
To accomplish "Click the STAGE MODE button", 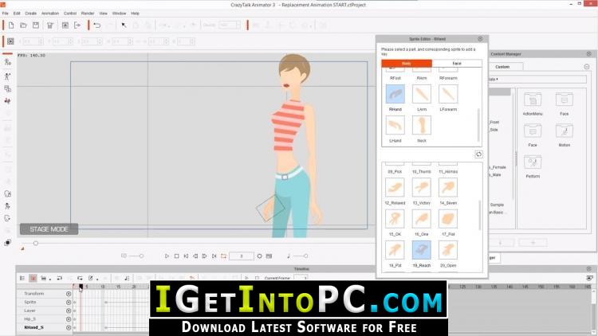I will [x=49, y=229].
